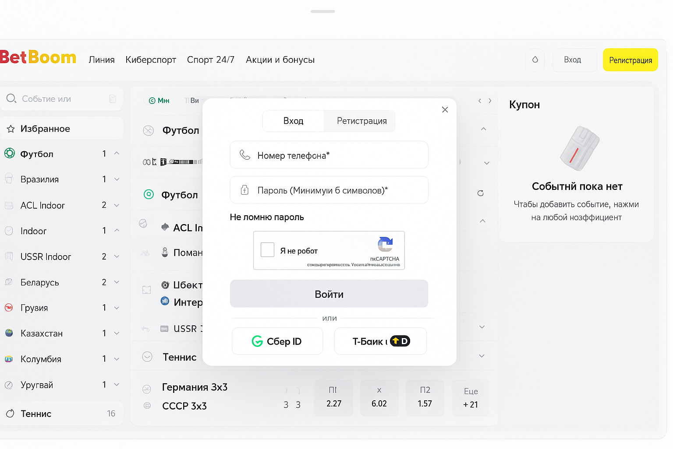The image size is (673, 449).
Task: Click the password input field
Action: point(329,190)
